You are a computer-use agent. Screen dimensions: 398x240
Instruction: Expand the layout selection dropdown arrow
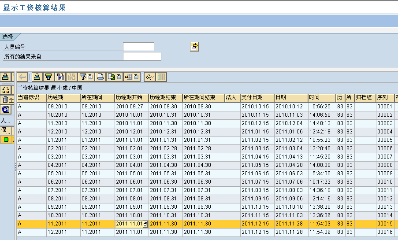[136, 77]
